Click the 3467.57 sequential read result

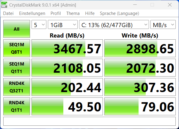pyautogui.click(x=67, y=48)
